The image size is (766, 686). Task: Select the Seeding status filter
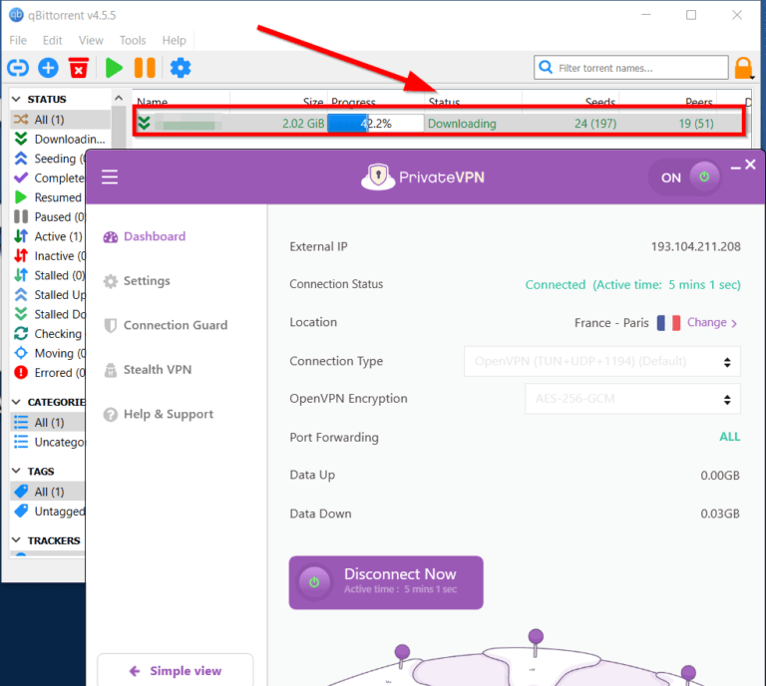click(48, 159)
